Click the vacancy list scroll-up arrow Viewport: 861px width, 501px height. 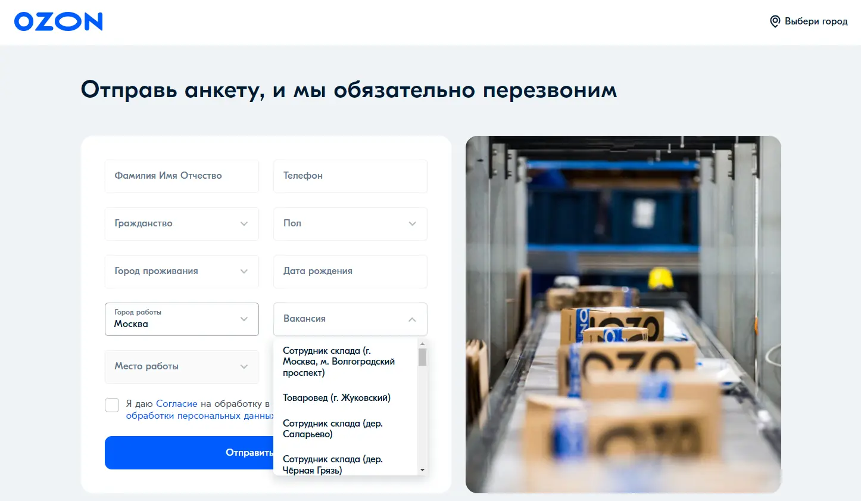[422, 344]
